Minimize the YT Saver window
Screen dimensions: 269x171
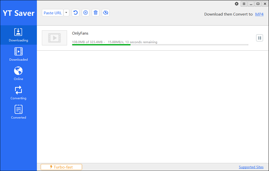pyautogui.click(x=251, y=4)
